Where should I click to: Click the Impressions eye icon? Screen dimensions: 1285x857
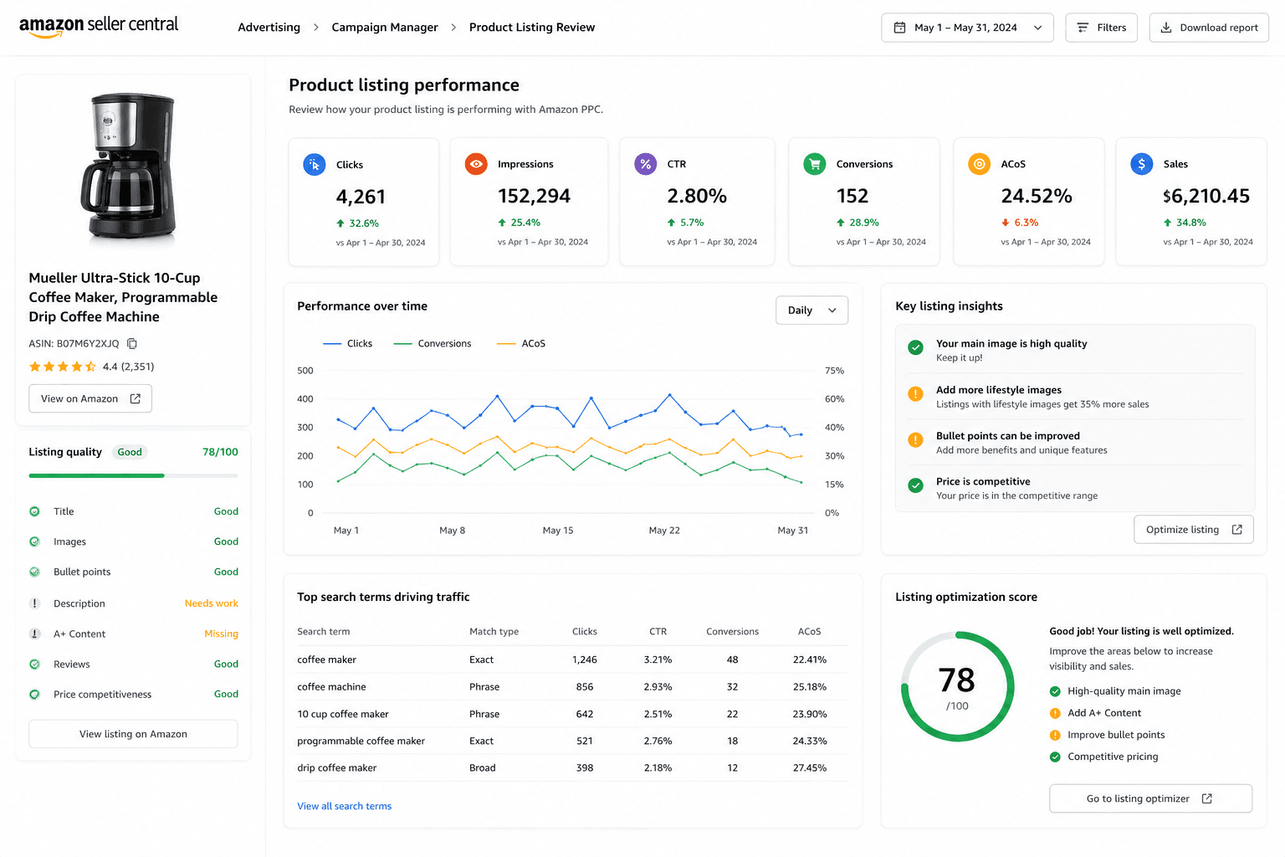[476, 164]
